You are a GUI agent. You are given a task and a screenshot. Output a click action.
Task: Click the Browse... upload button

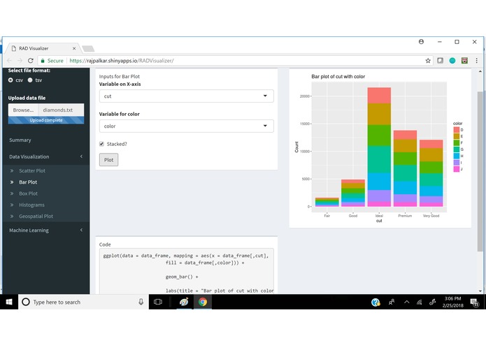coord(23,110)
